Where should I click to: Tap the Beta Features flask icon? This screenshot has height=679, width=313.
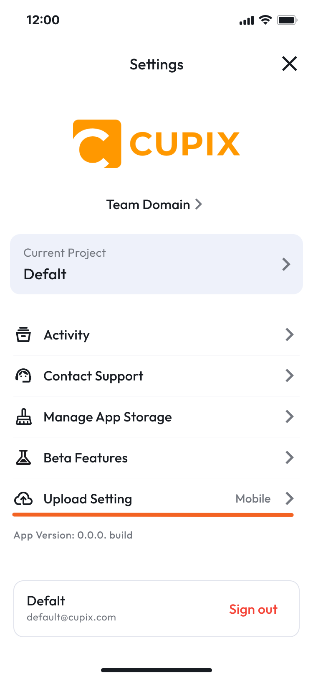point(23,458)
